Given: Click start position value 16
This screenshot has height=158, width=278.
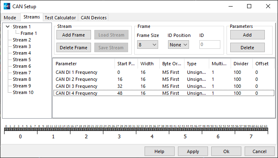Looking at the screenshot, I should pyautogui.click(x=120, y=79).
